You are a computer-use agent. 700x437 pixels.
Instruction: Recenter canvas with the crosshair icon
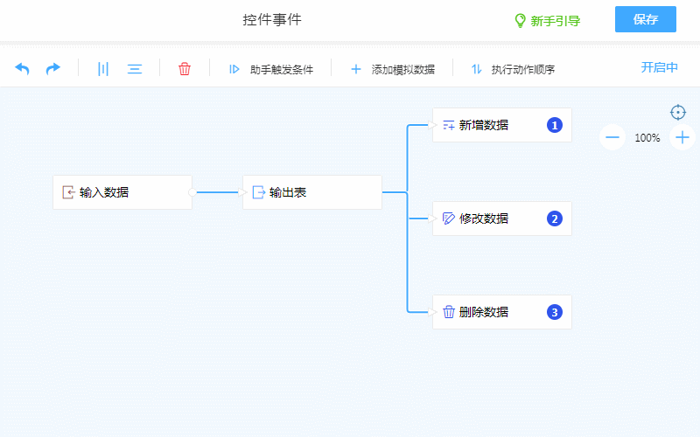[x=678, y=112]
